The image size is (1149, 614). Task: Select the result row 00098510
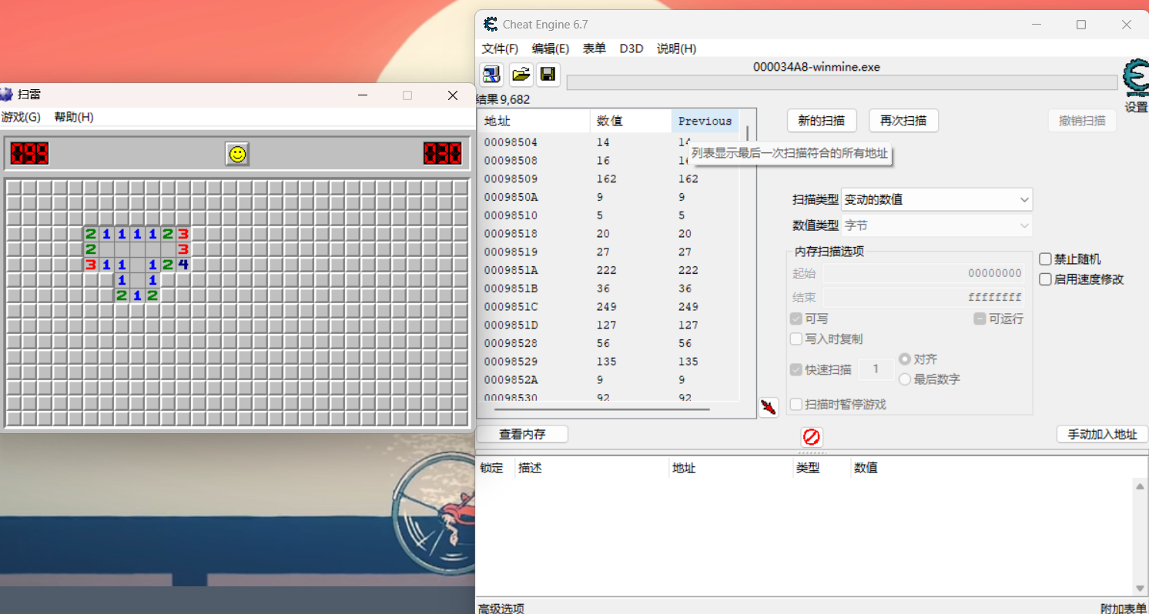click(x=608, y=215)
